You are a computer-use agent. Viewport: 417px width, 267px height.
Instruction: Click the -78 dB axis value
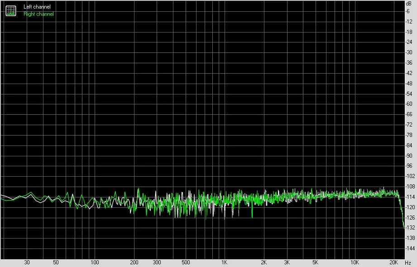pyautogui.click(x=409, y=135)
